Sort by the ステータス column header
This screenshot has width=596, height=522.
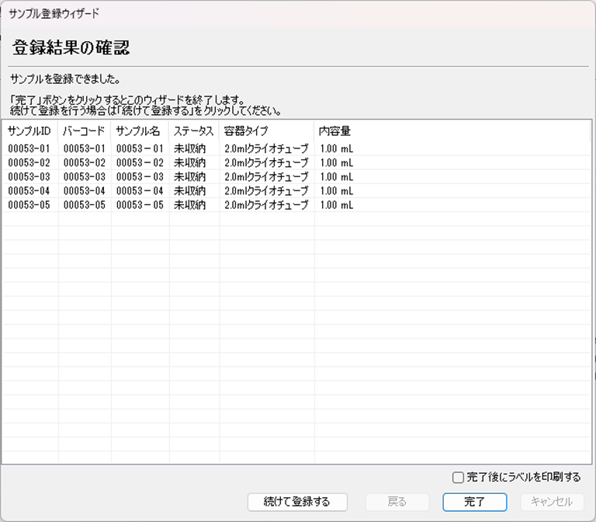click(194, 131)
